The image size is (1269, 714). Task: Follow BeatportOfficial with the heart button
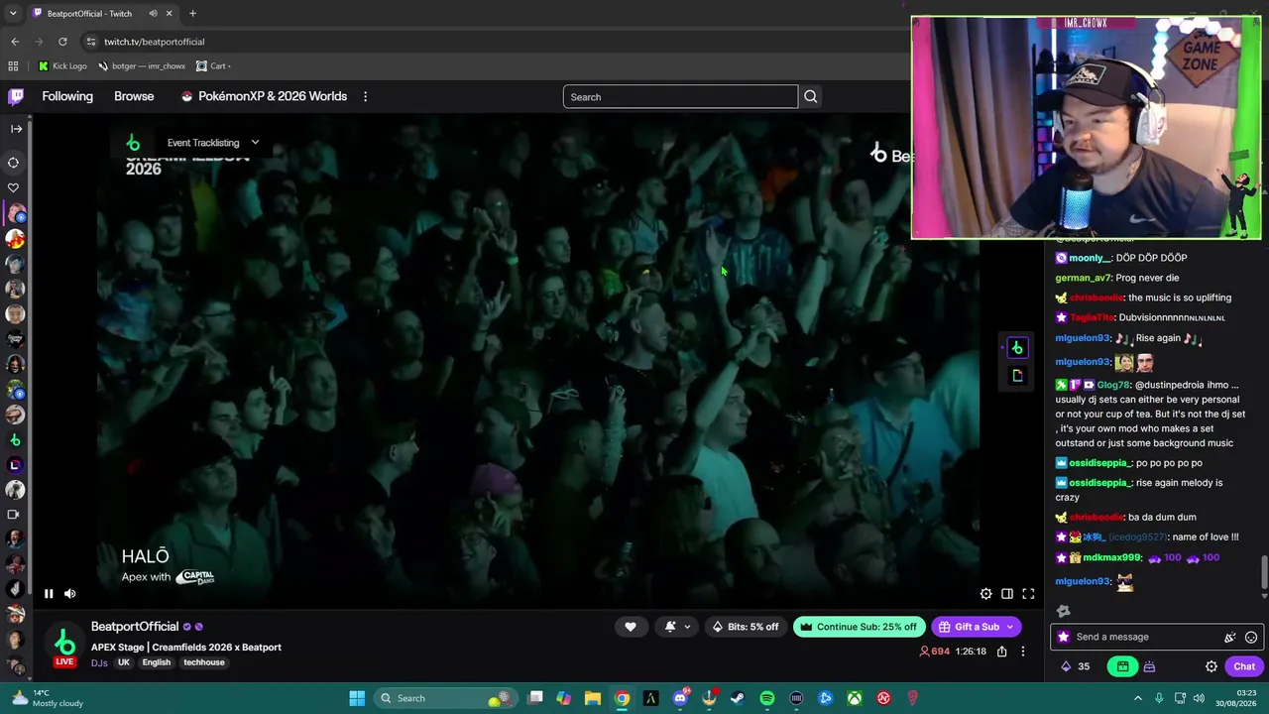pyautogui.click(x=631, y=627)
